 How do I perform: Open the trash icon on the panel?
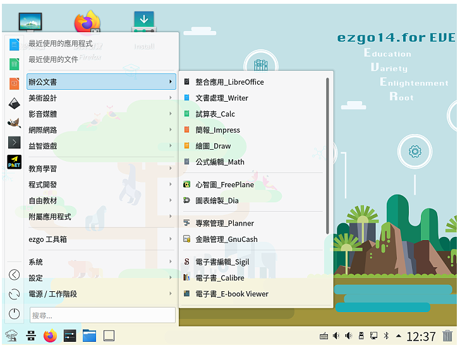click(447, 335)
